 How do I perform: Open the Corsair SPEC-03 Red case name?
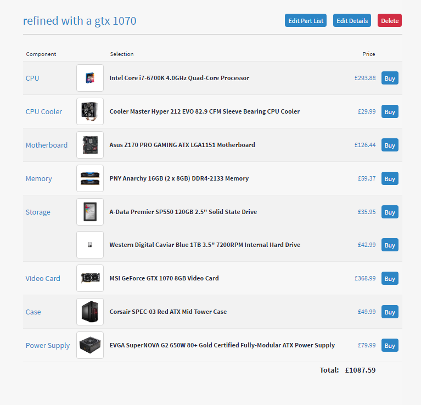168,312
